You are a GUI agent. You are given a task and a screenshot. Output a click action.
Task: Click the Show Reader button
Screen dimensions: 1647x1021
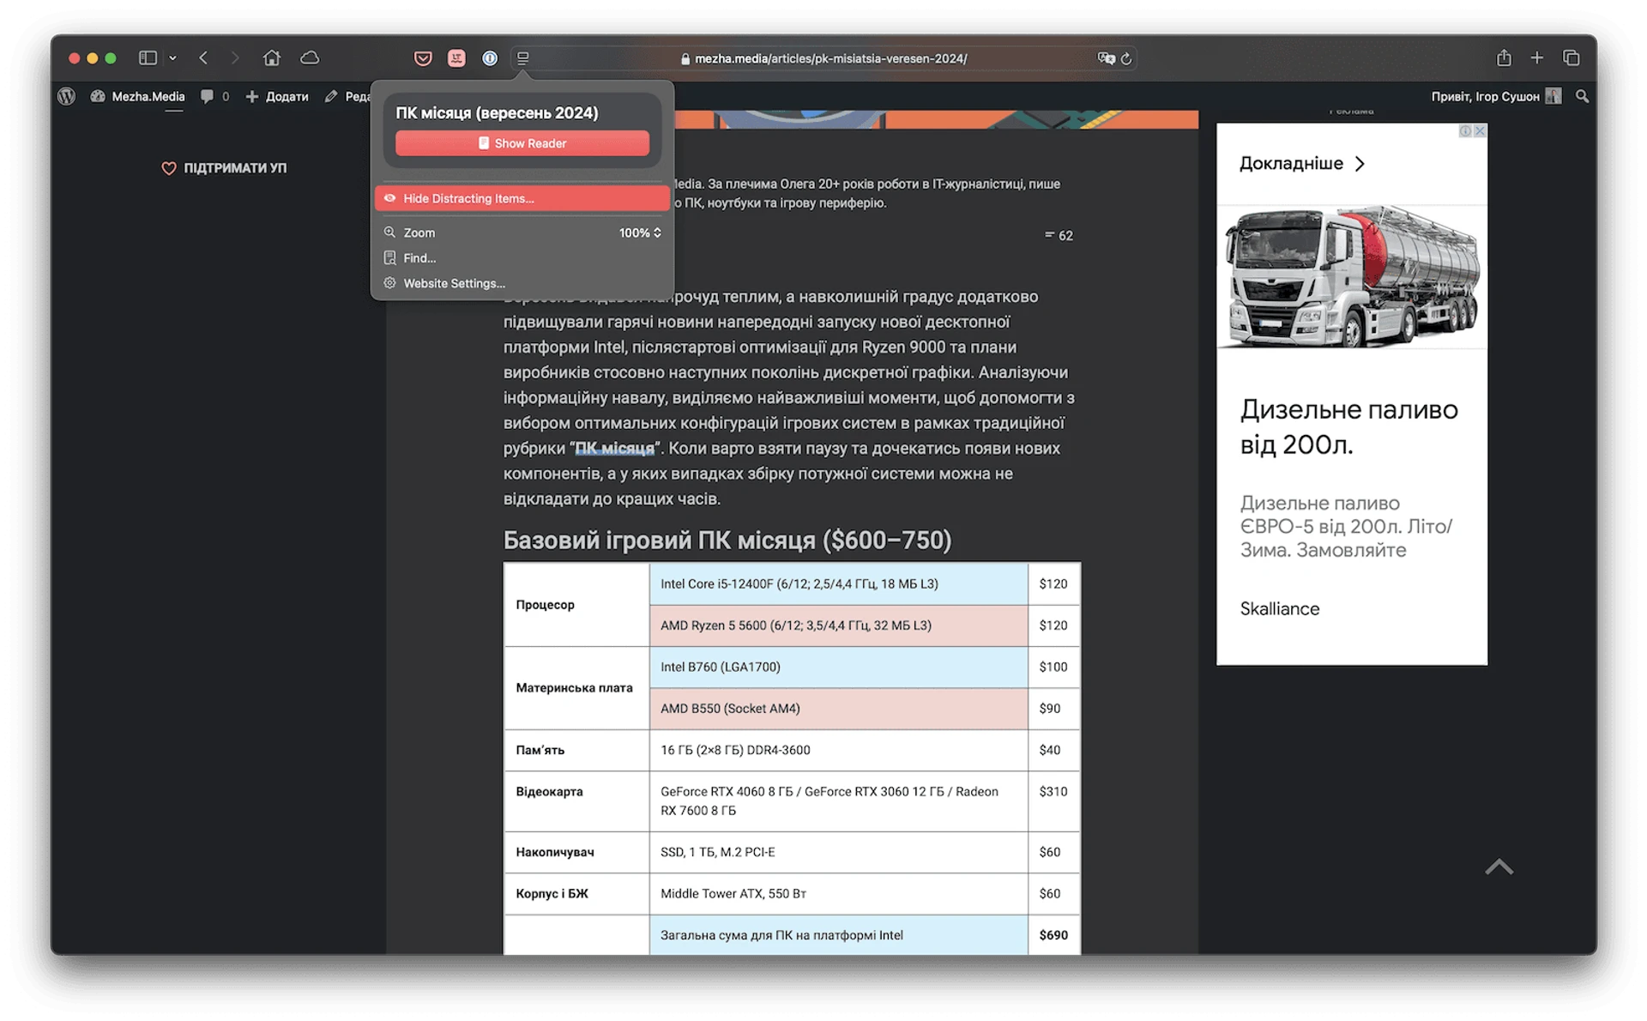tap(522, 143)
